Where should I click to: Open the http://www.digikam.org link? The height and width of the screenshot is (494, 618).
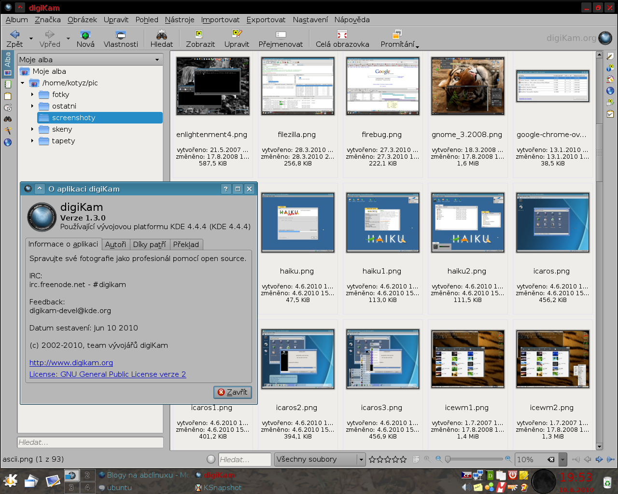71,363
